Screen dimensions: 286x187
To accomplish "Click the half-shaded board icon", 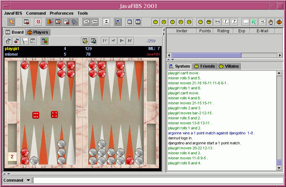I will coord(33,41).
